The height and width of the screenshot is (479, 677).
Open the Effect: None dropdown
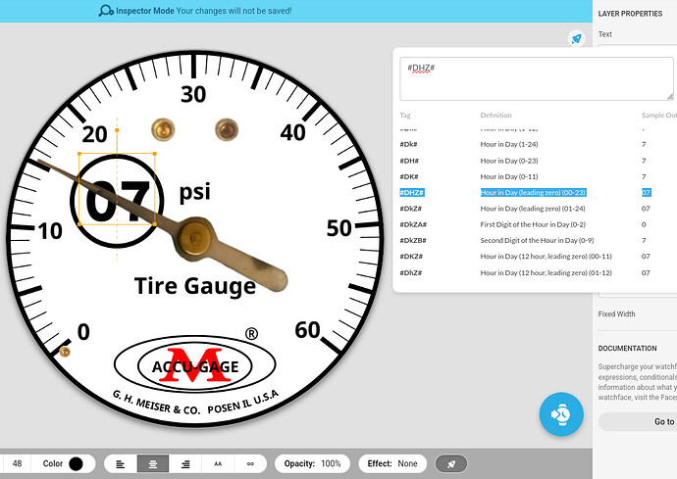[x=392, y=463]
